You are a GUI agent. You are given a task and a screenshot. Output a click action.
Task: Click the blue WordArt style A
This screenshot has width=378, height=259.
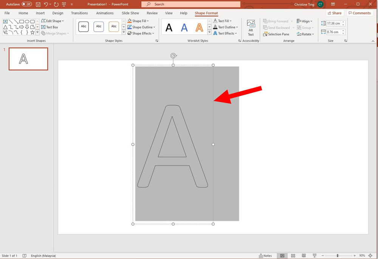point(184,26)
